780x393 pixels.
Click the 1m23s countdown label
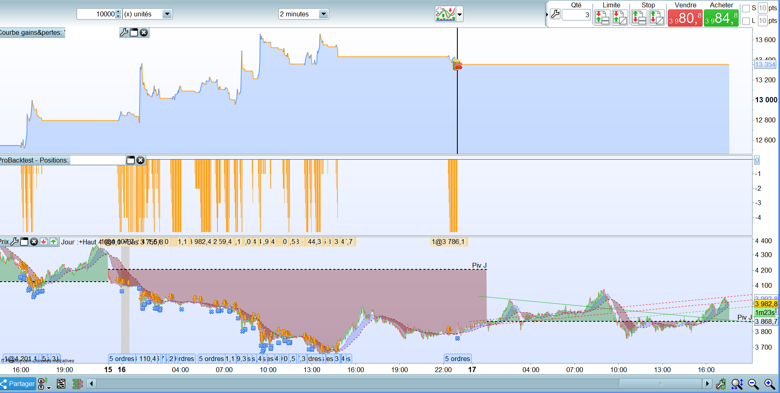tap(765, 312)
